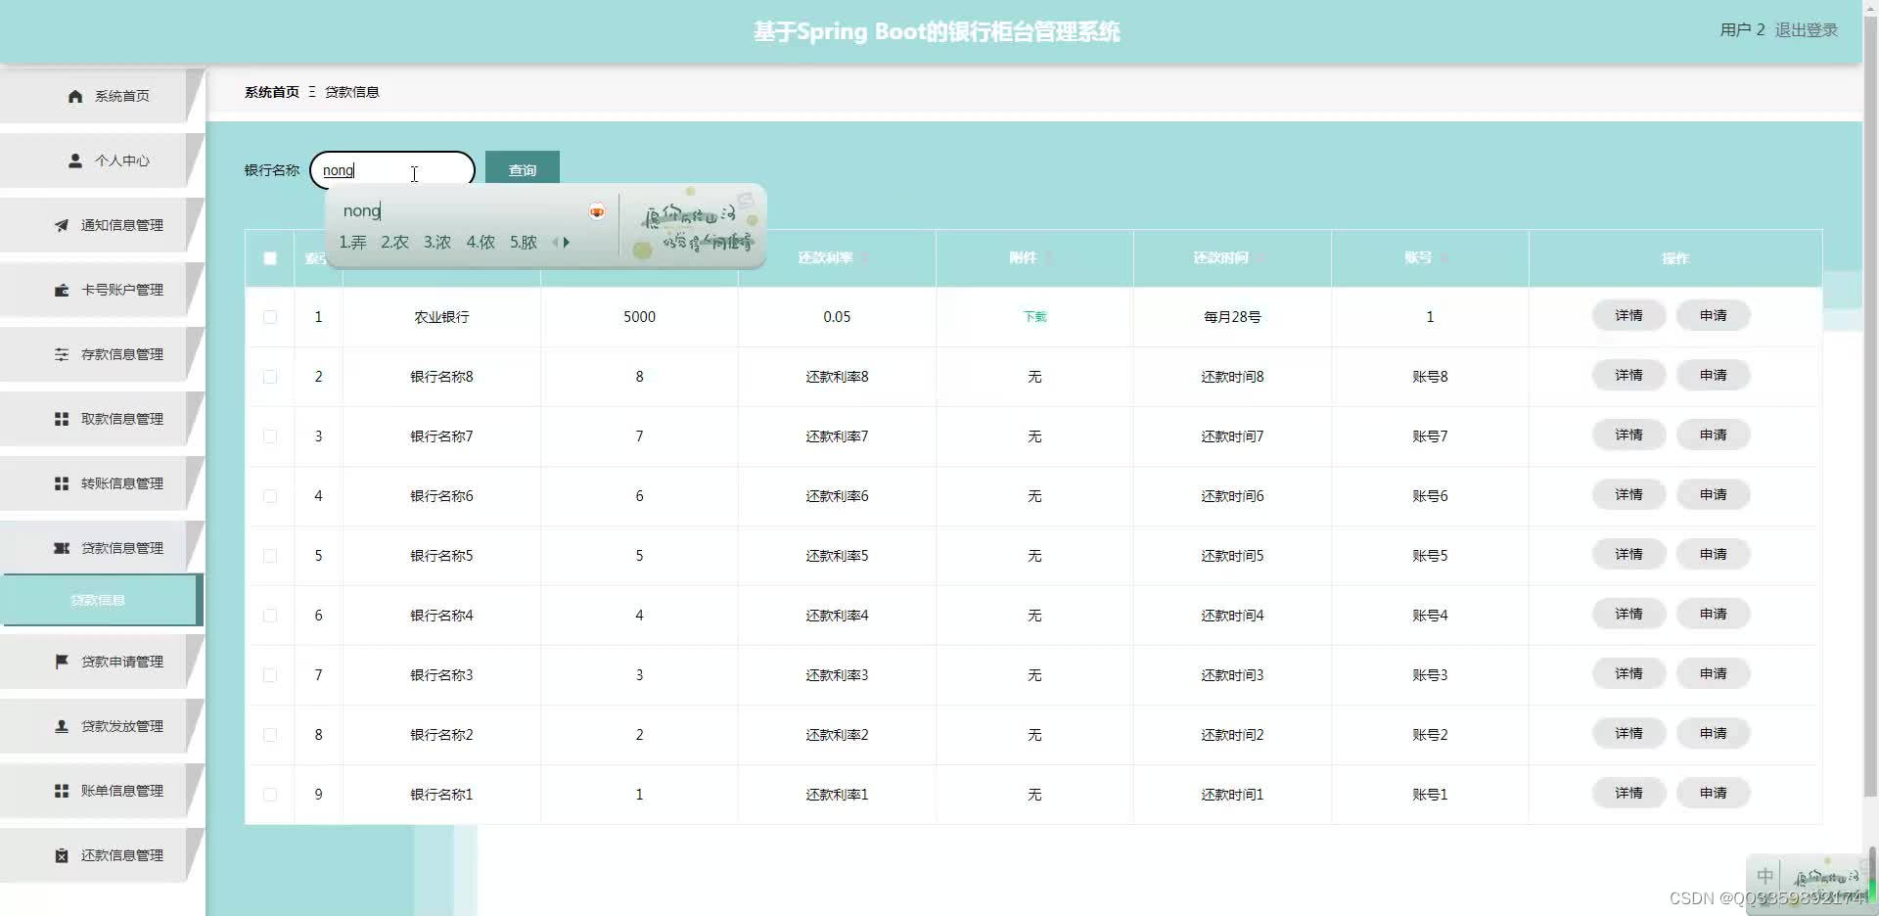Screen dimensions: 1879x916
Task: Open 还款信息管理 via its clipboard icon
Action: [62, 855]
